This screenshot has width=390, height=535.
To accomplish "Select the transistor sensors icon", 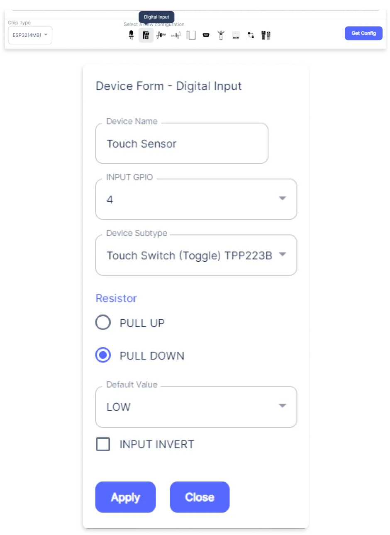I will coord(266,35).
